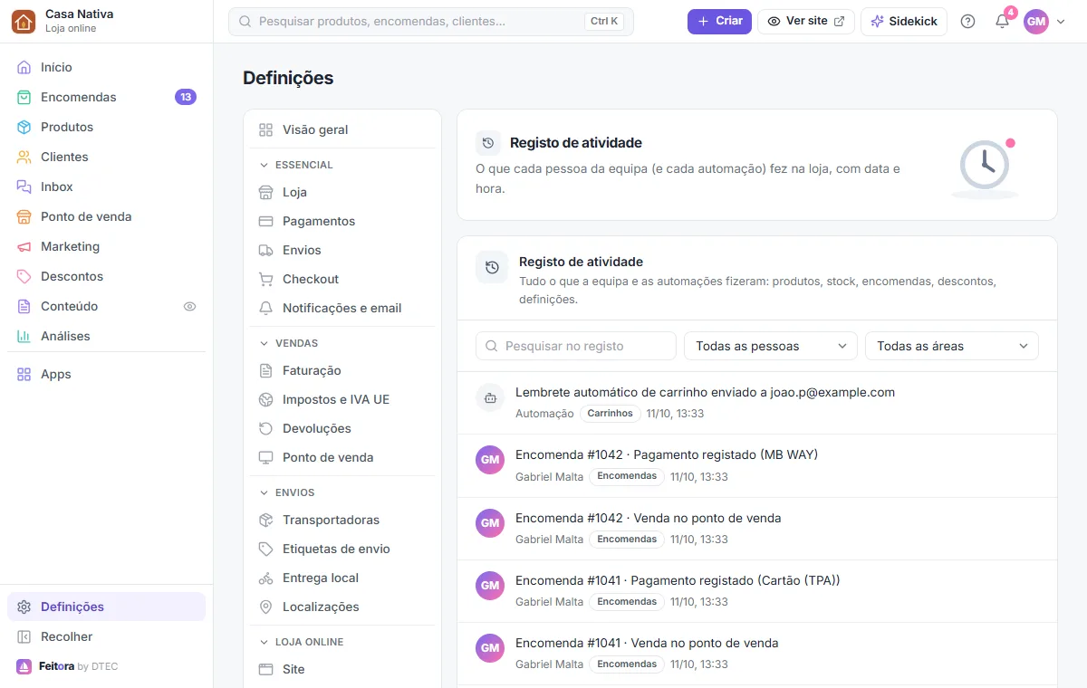Image resolution: width=1087 pixels, height=688 pixels.
Task: Click the Encomendas inbox icon in sidebar
Action: (24, 98)
